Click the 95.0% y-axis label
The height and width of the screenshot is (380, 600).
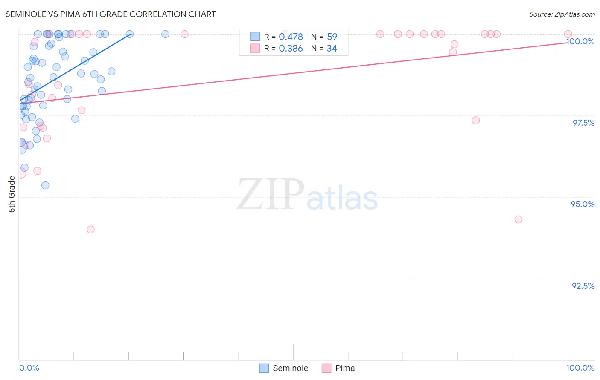583,204
